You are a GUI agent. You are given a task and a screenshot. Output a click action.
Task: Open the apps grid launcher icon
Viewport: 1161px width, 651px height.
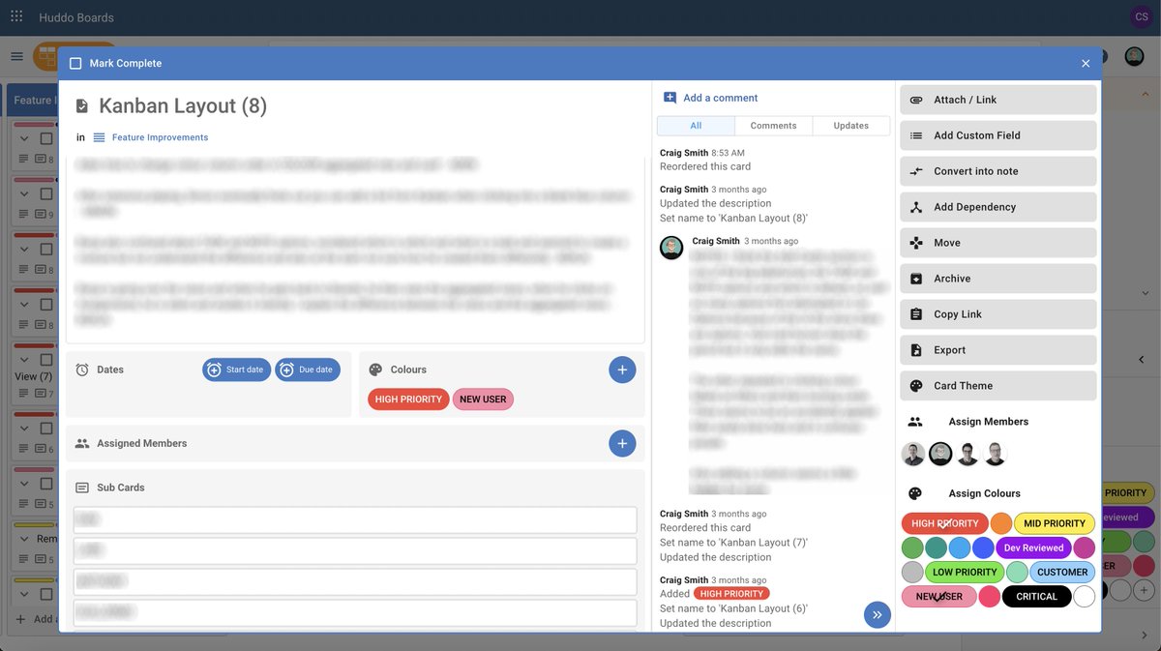tap(16, 17)
